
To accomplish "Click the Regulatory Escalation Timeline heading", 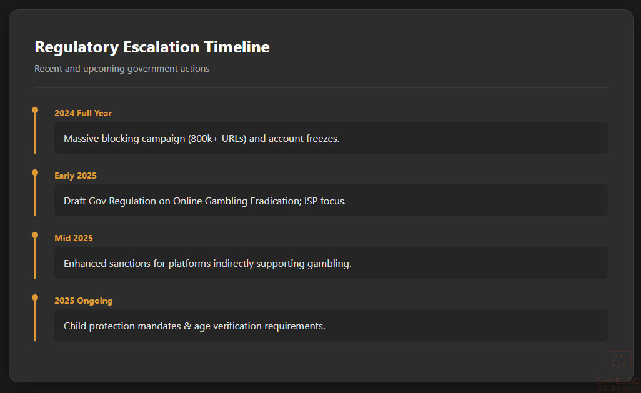I will tap(152, 47).
